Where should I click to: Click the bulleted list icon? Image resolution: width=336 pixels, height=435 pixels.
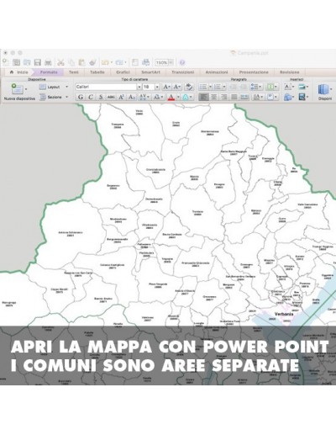203,87
